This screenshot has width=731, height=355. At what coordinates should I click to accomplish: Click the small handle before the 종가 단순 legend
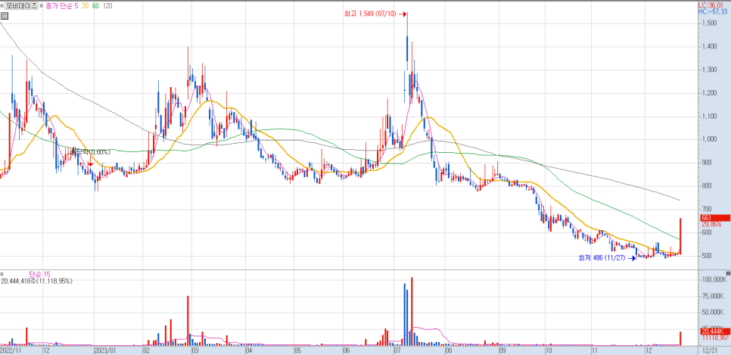click(43, 6)
